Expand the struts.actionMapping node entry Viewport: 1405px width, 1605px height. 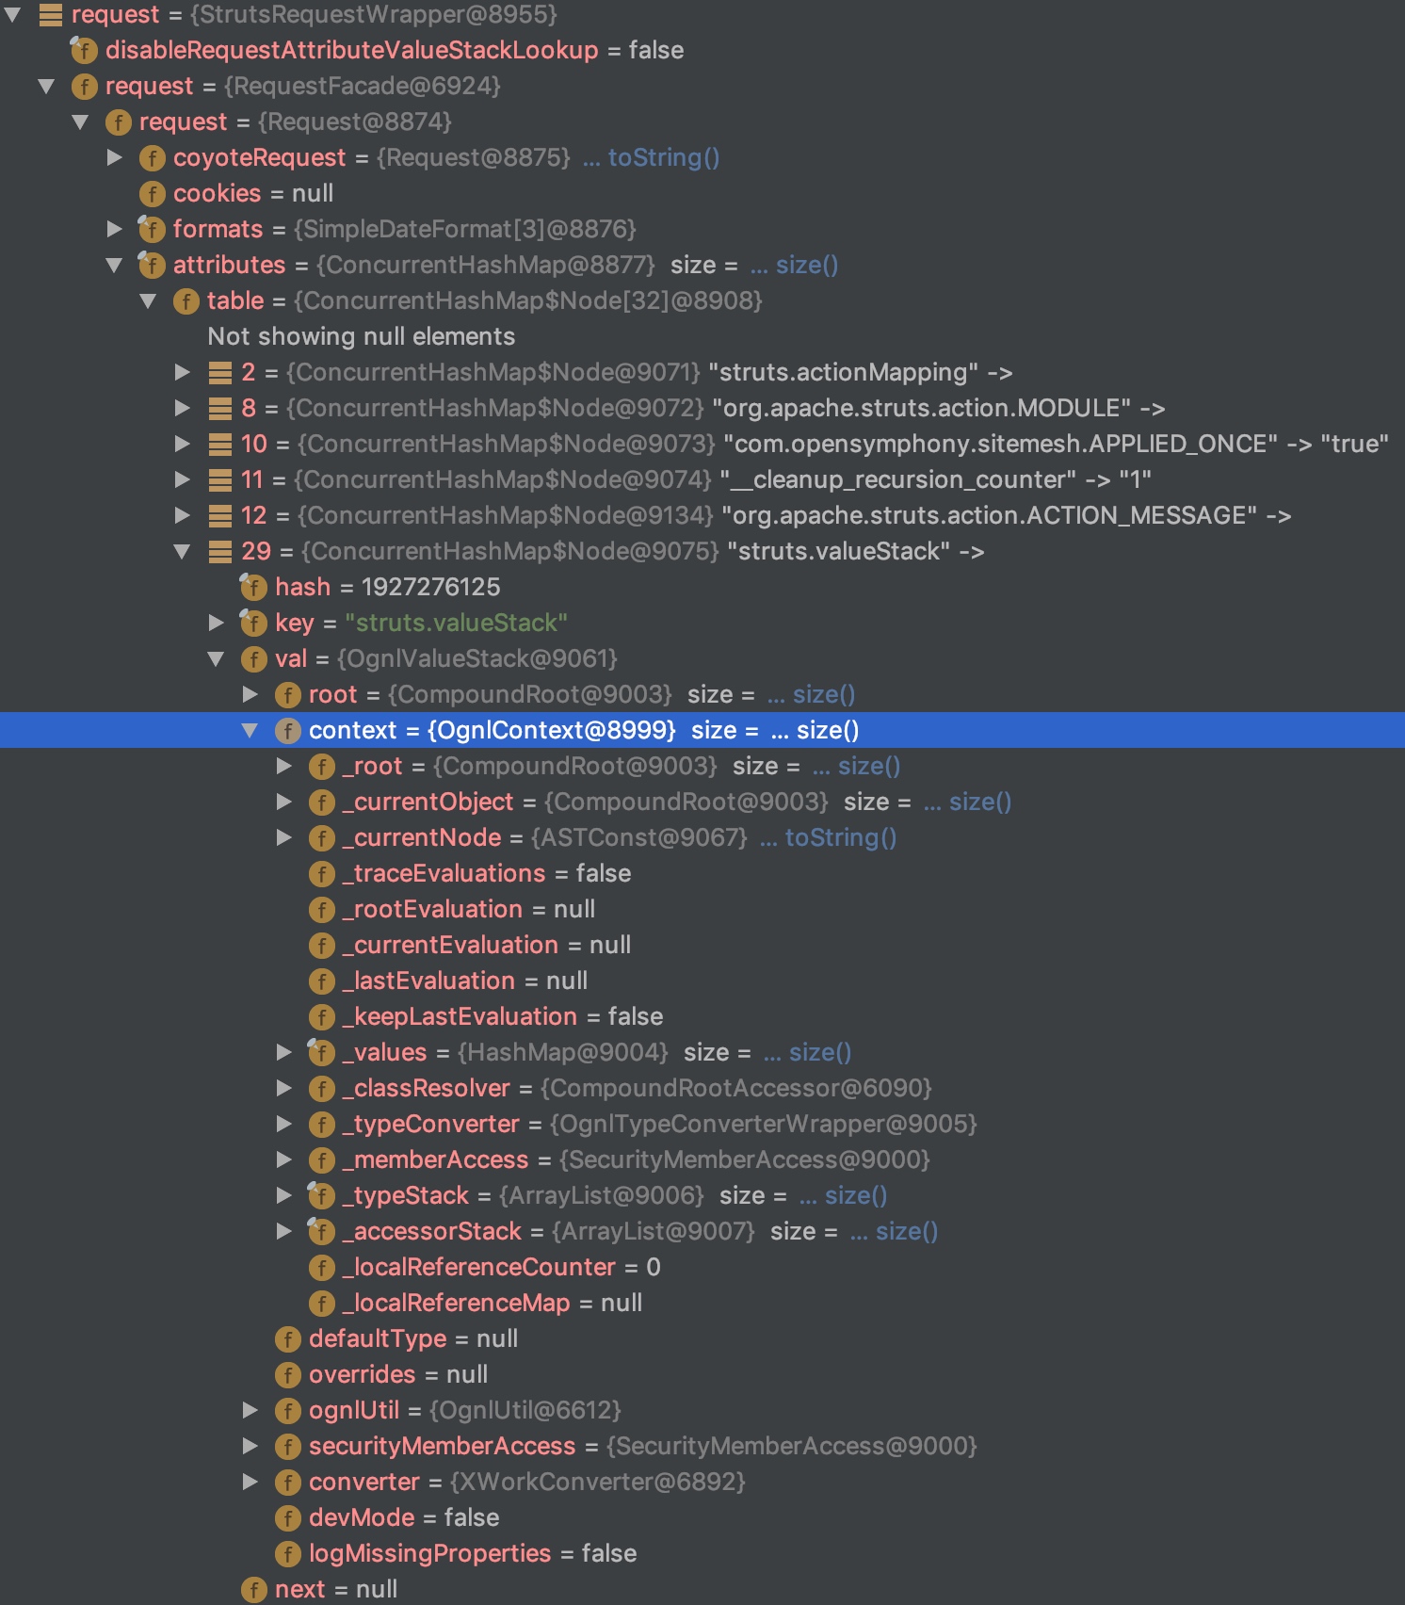coord(183,373)
